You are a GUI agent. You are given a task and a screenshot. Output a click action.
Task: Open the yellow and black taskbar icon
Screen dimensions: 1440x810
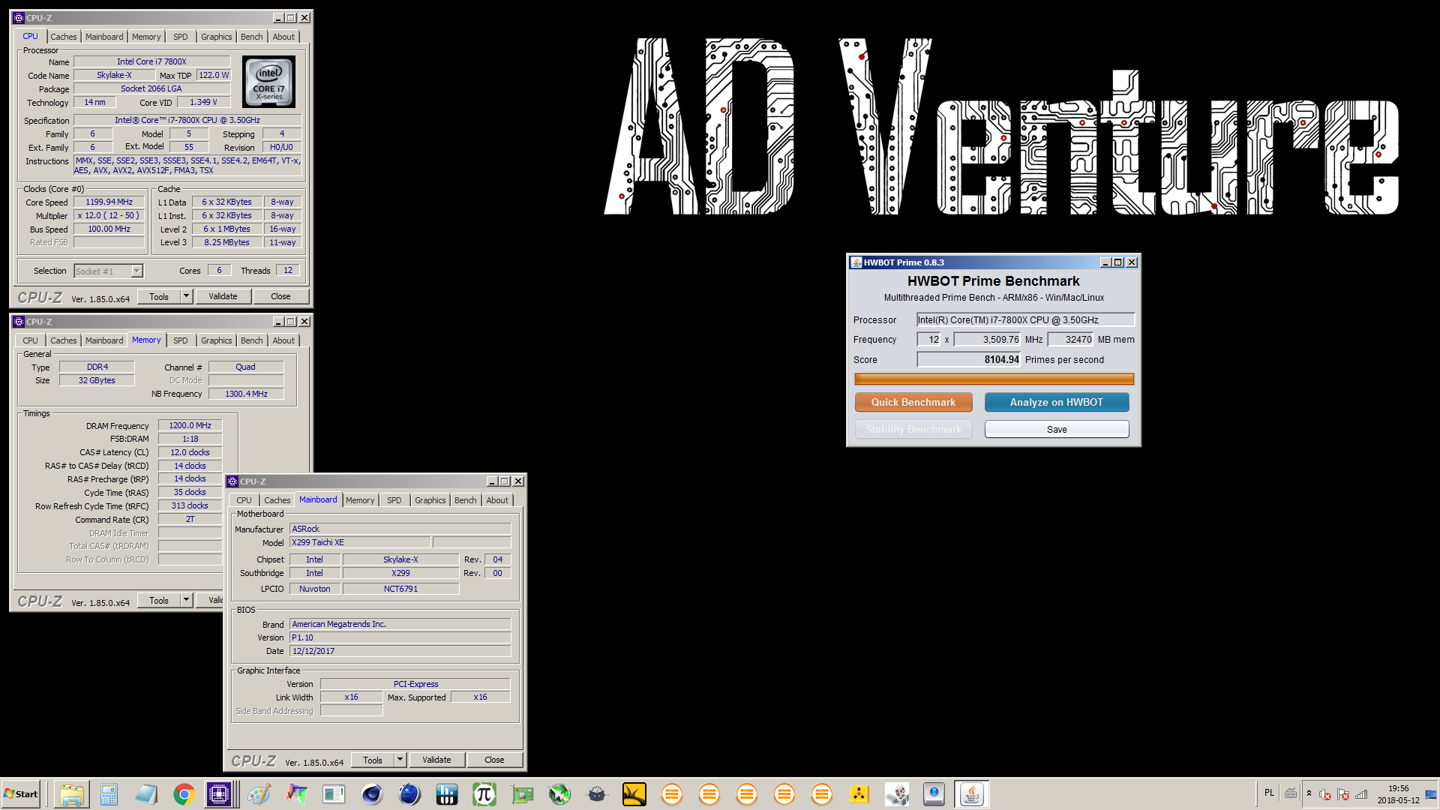tap(634, 794)
